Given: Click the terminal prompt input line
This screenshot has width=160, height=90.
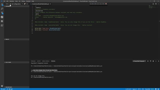Looking at the screenshot, I should (x=42, y=77).
